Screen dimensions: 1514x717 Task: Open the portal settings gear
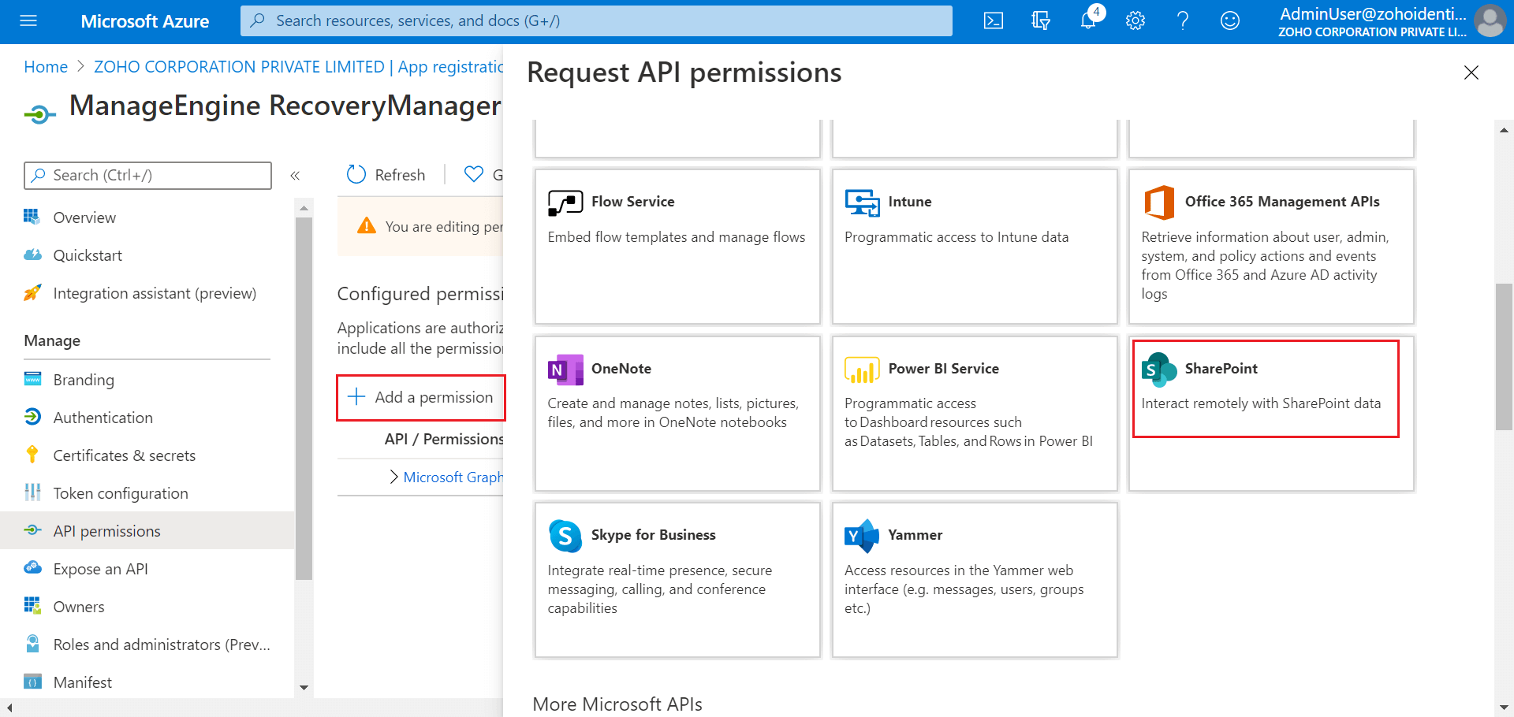1135,21
